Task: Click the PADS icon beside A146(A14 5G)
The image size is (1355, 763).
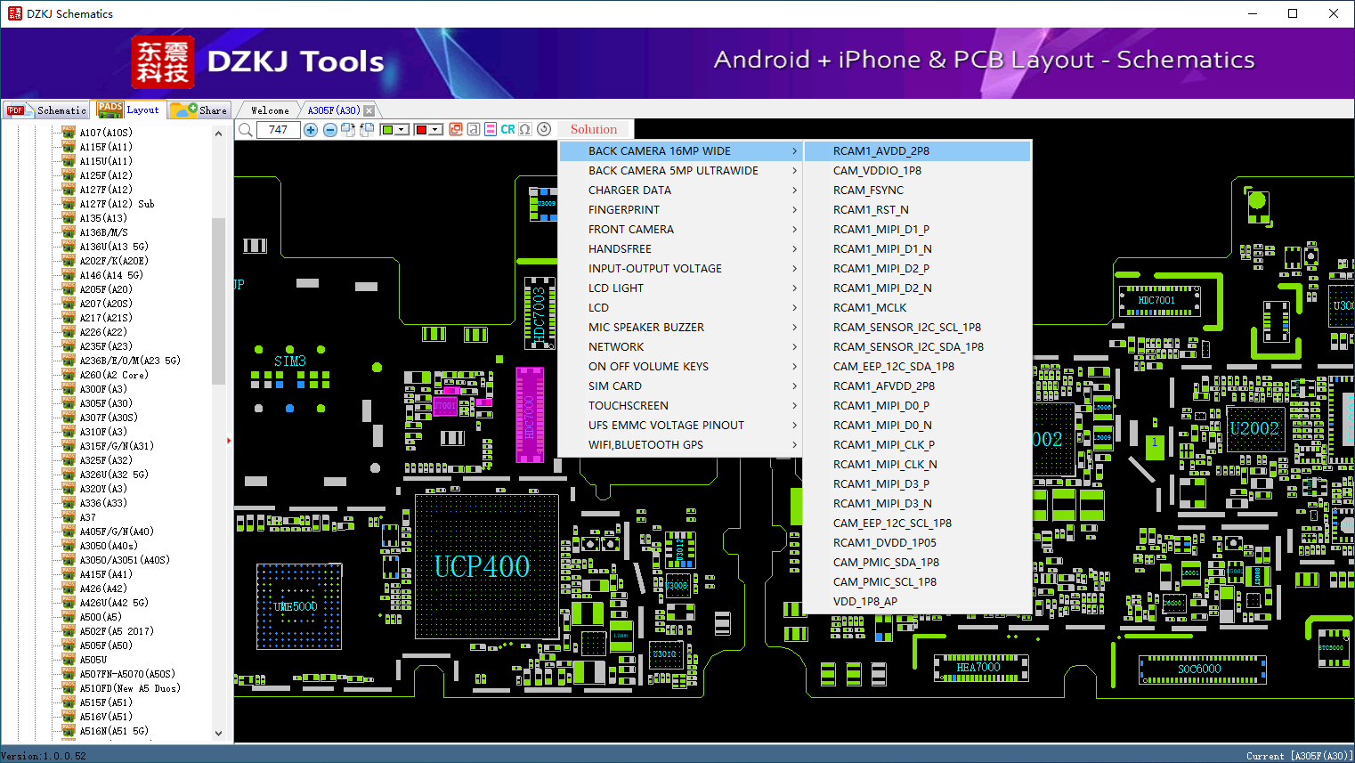Action: coord(69,275)
